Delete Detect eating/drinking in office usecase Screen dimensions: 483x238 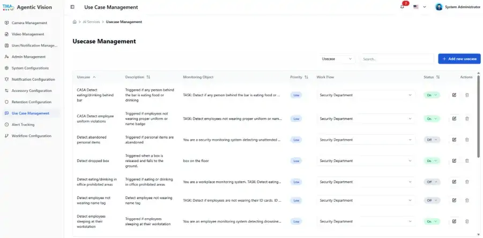[x=467, y=182]
